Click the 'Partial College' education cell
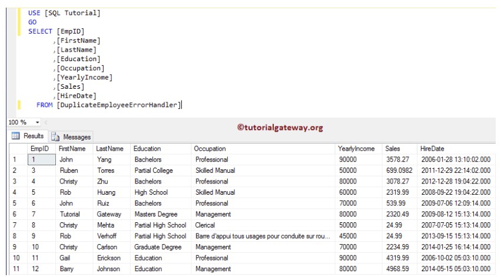The height and width of the screenshot is (277, 501). [161, 171]
